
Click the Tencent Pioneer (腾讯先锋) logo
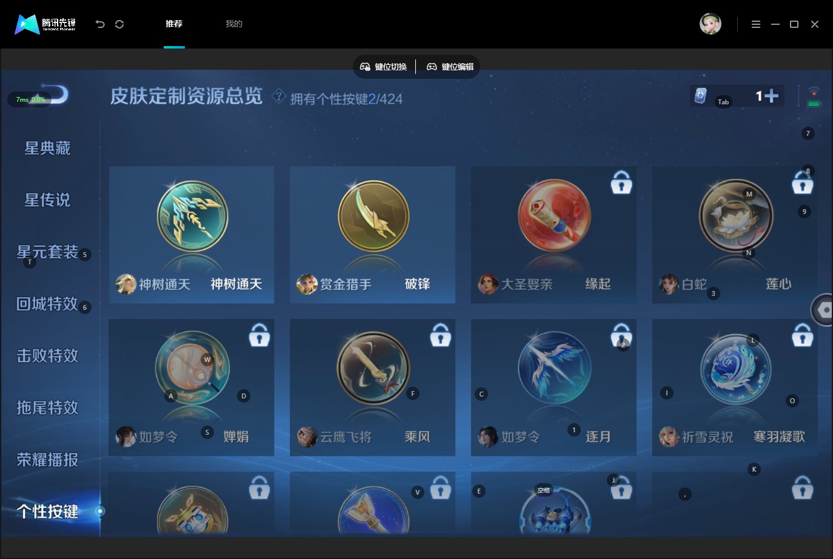pyautogui.click(x=45, y=24)
